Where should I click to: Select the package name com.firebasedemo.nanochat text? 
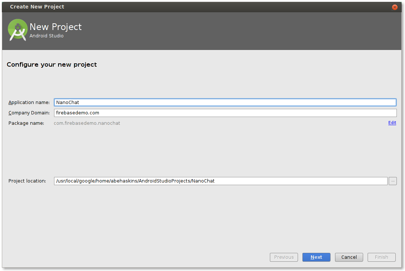click(87, 123)
